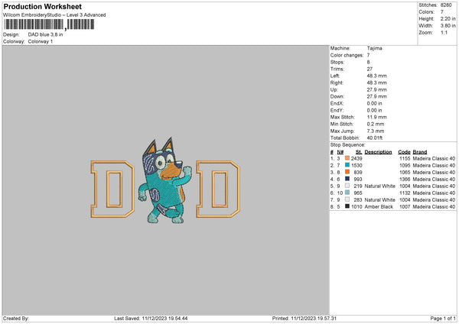The height and width of the screenshot is (324, 459).
Task: Select design name 'DAD blue 3,8 in'
Action: tap(45, 34)
